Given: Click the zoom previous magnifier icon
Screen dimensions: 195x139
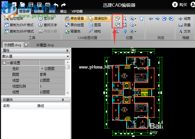Looking at the screenshot, I should pyautogui.click(x=125, y=31).
